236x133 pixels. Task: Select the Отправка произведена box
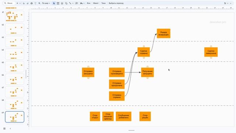click(117, 72)
